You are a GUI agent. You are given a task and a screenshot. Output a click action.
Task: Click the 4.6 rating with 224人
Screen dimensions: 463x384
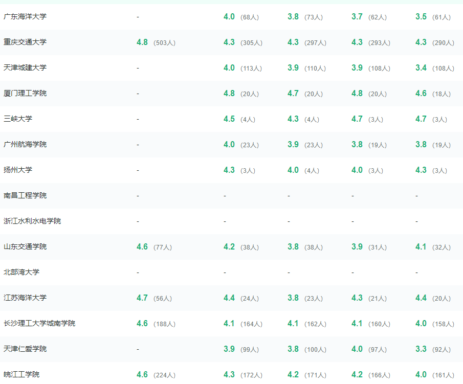click(142, 375)
